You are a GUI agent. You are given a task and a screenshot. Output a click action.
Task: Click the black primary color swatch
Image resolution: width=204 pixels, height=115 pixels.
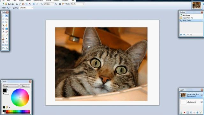point(4,90)
